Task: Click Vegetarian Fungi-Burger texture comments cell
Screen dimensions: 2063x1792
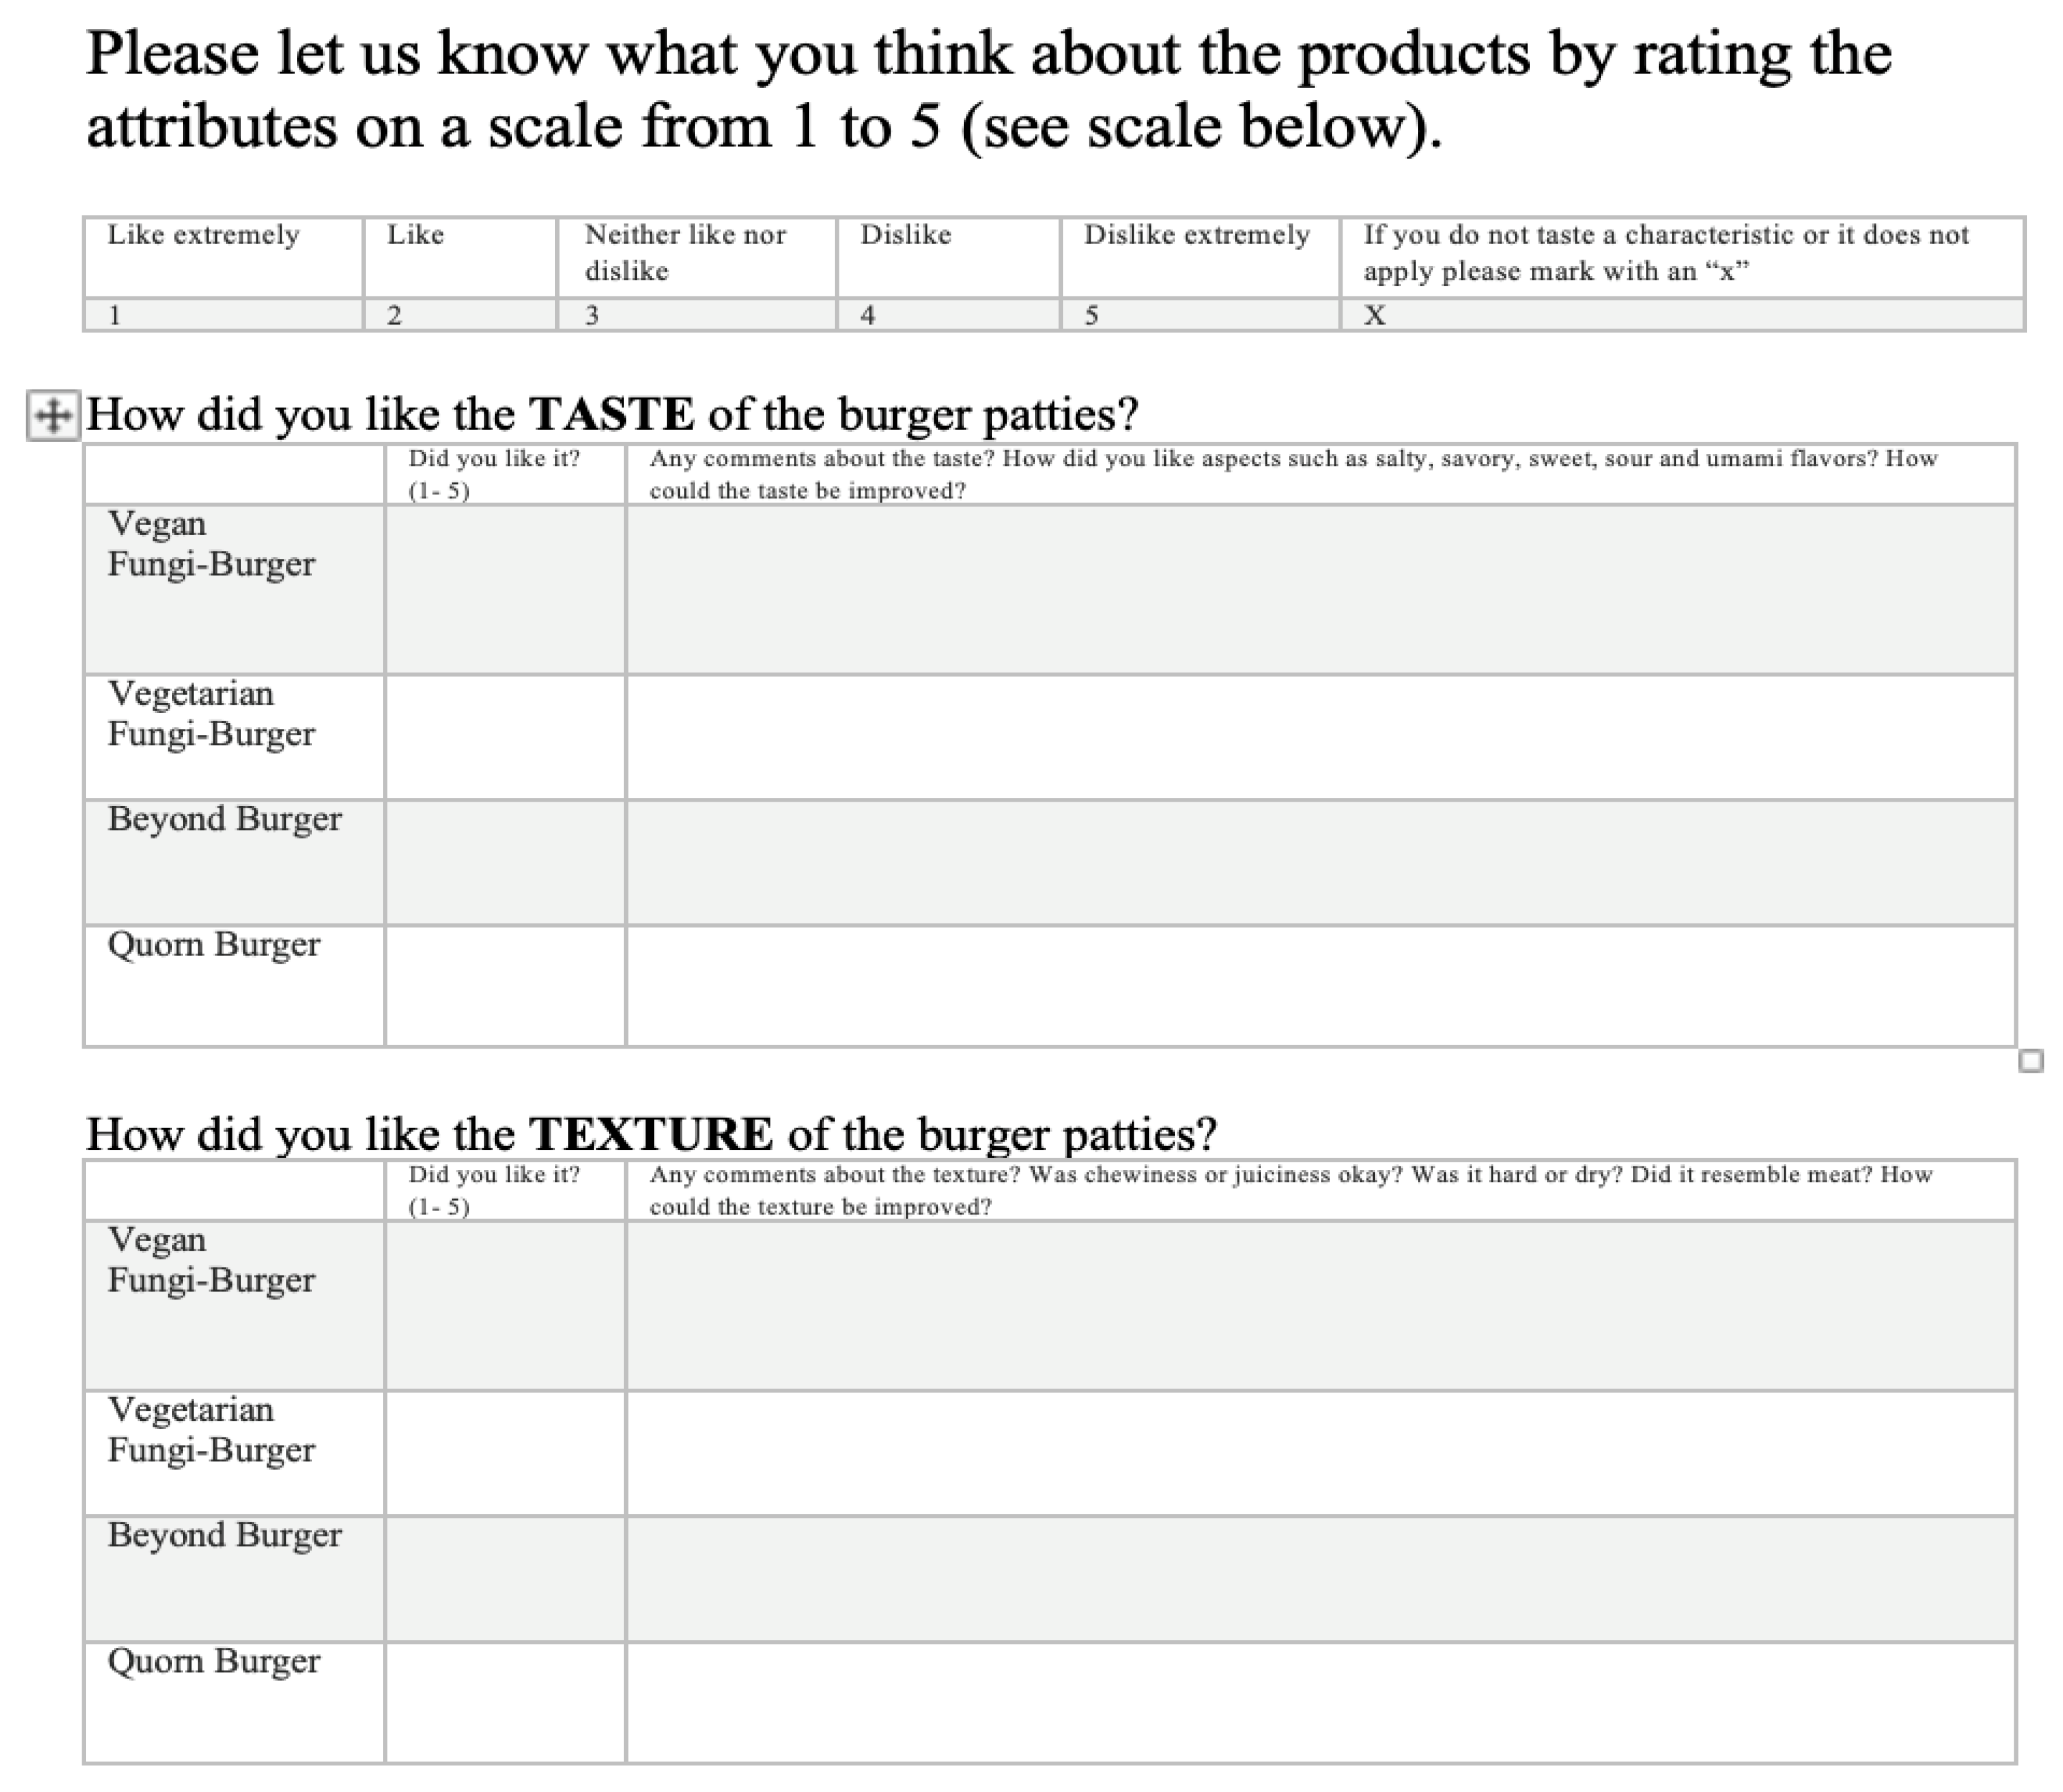Action: point(1319,1453)
